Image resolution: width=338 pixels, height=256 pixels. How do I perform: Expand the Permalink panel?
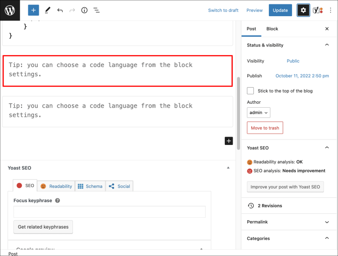[x=288, y=222]
